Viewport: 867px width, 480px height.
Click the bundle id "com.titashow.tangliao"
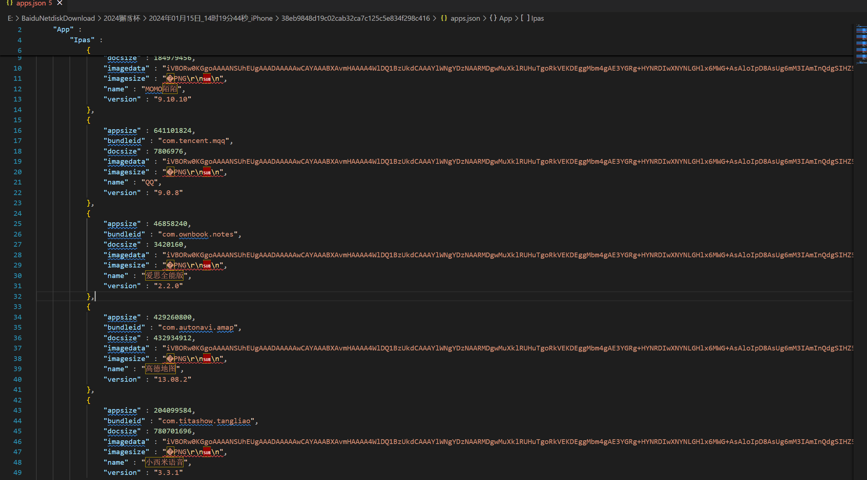[x=206, y=421]
